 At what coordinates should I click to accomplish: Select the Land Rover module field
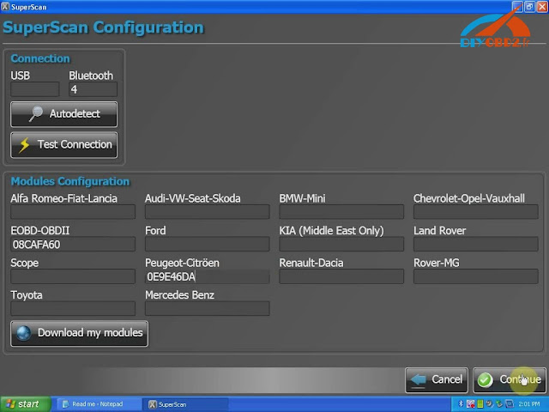(x=476, y=244)
